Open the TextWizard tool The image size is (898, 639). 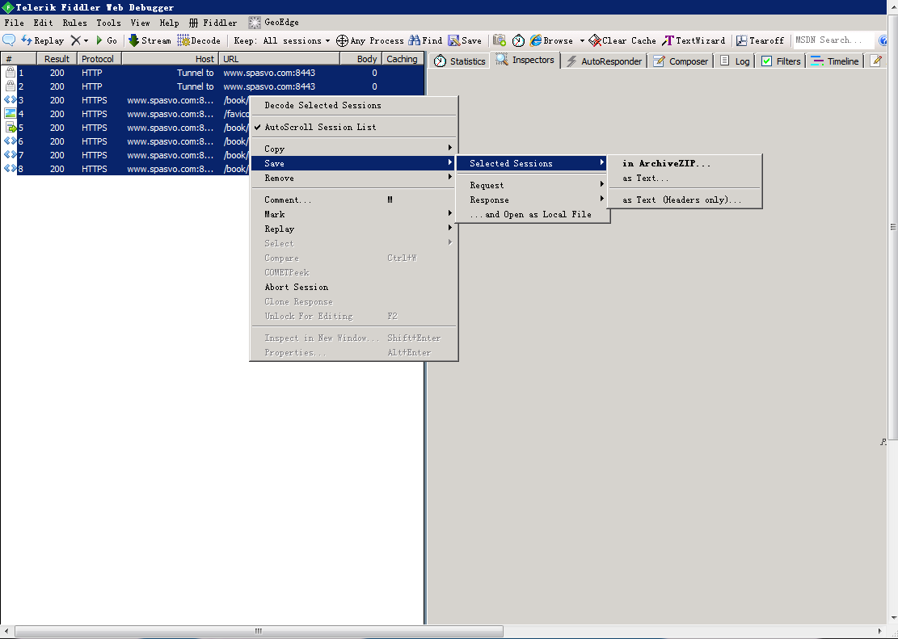694,40
